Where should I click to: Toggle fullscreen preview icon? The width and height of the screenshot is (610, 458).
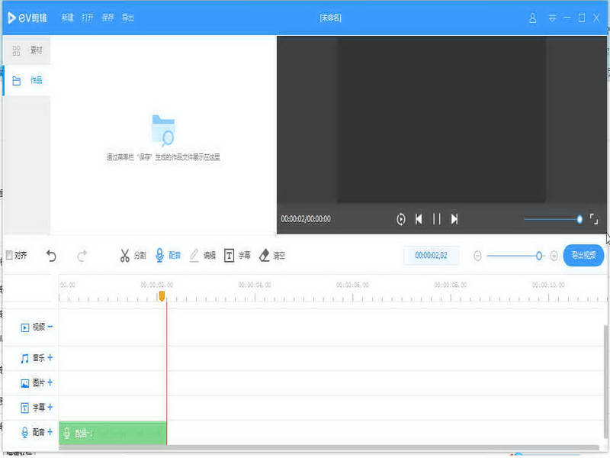(x=594, y=219)
